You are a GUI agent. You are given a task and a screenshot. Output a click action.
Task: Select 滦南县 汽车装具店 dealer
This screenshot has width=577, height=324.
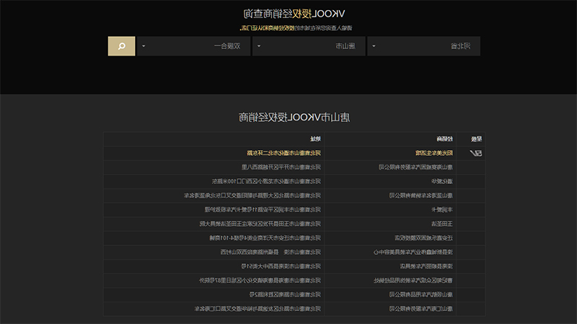(426, 266)
